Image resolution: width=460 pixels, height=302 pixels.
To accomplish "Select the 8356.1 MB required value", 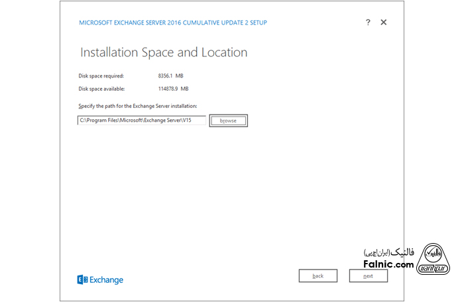I will [x=170, y=75].
